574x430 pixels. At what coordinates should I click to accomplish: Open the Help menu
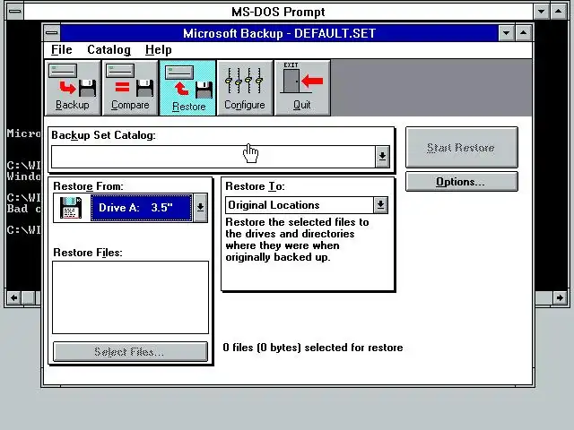[158, 50]
